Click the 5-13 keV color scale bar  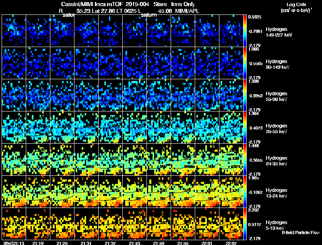coord(246,224)
